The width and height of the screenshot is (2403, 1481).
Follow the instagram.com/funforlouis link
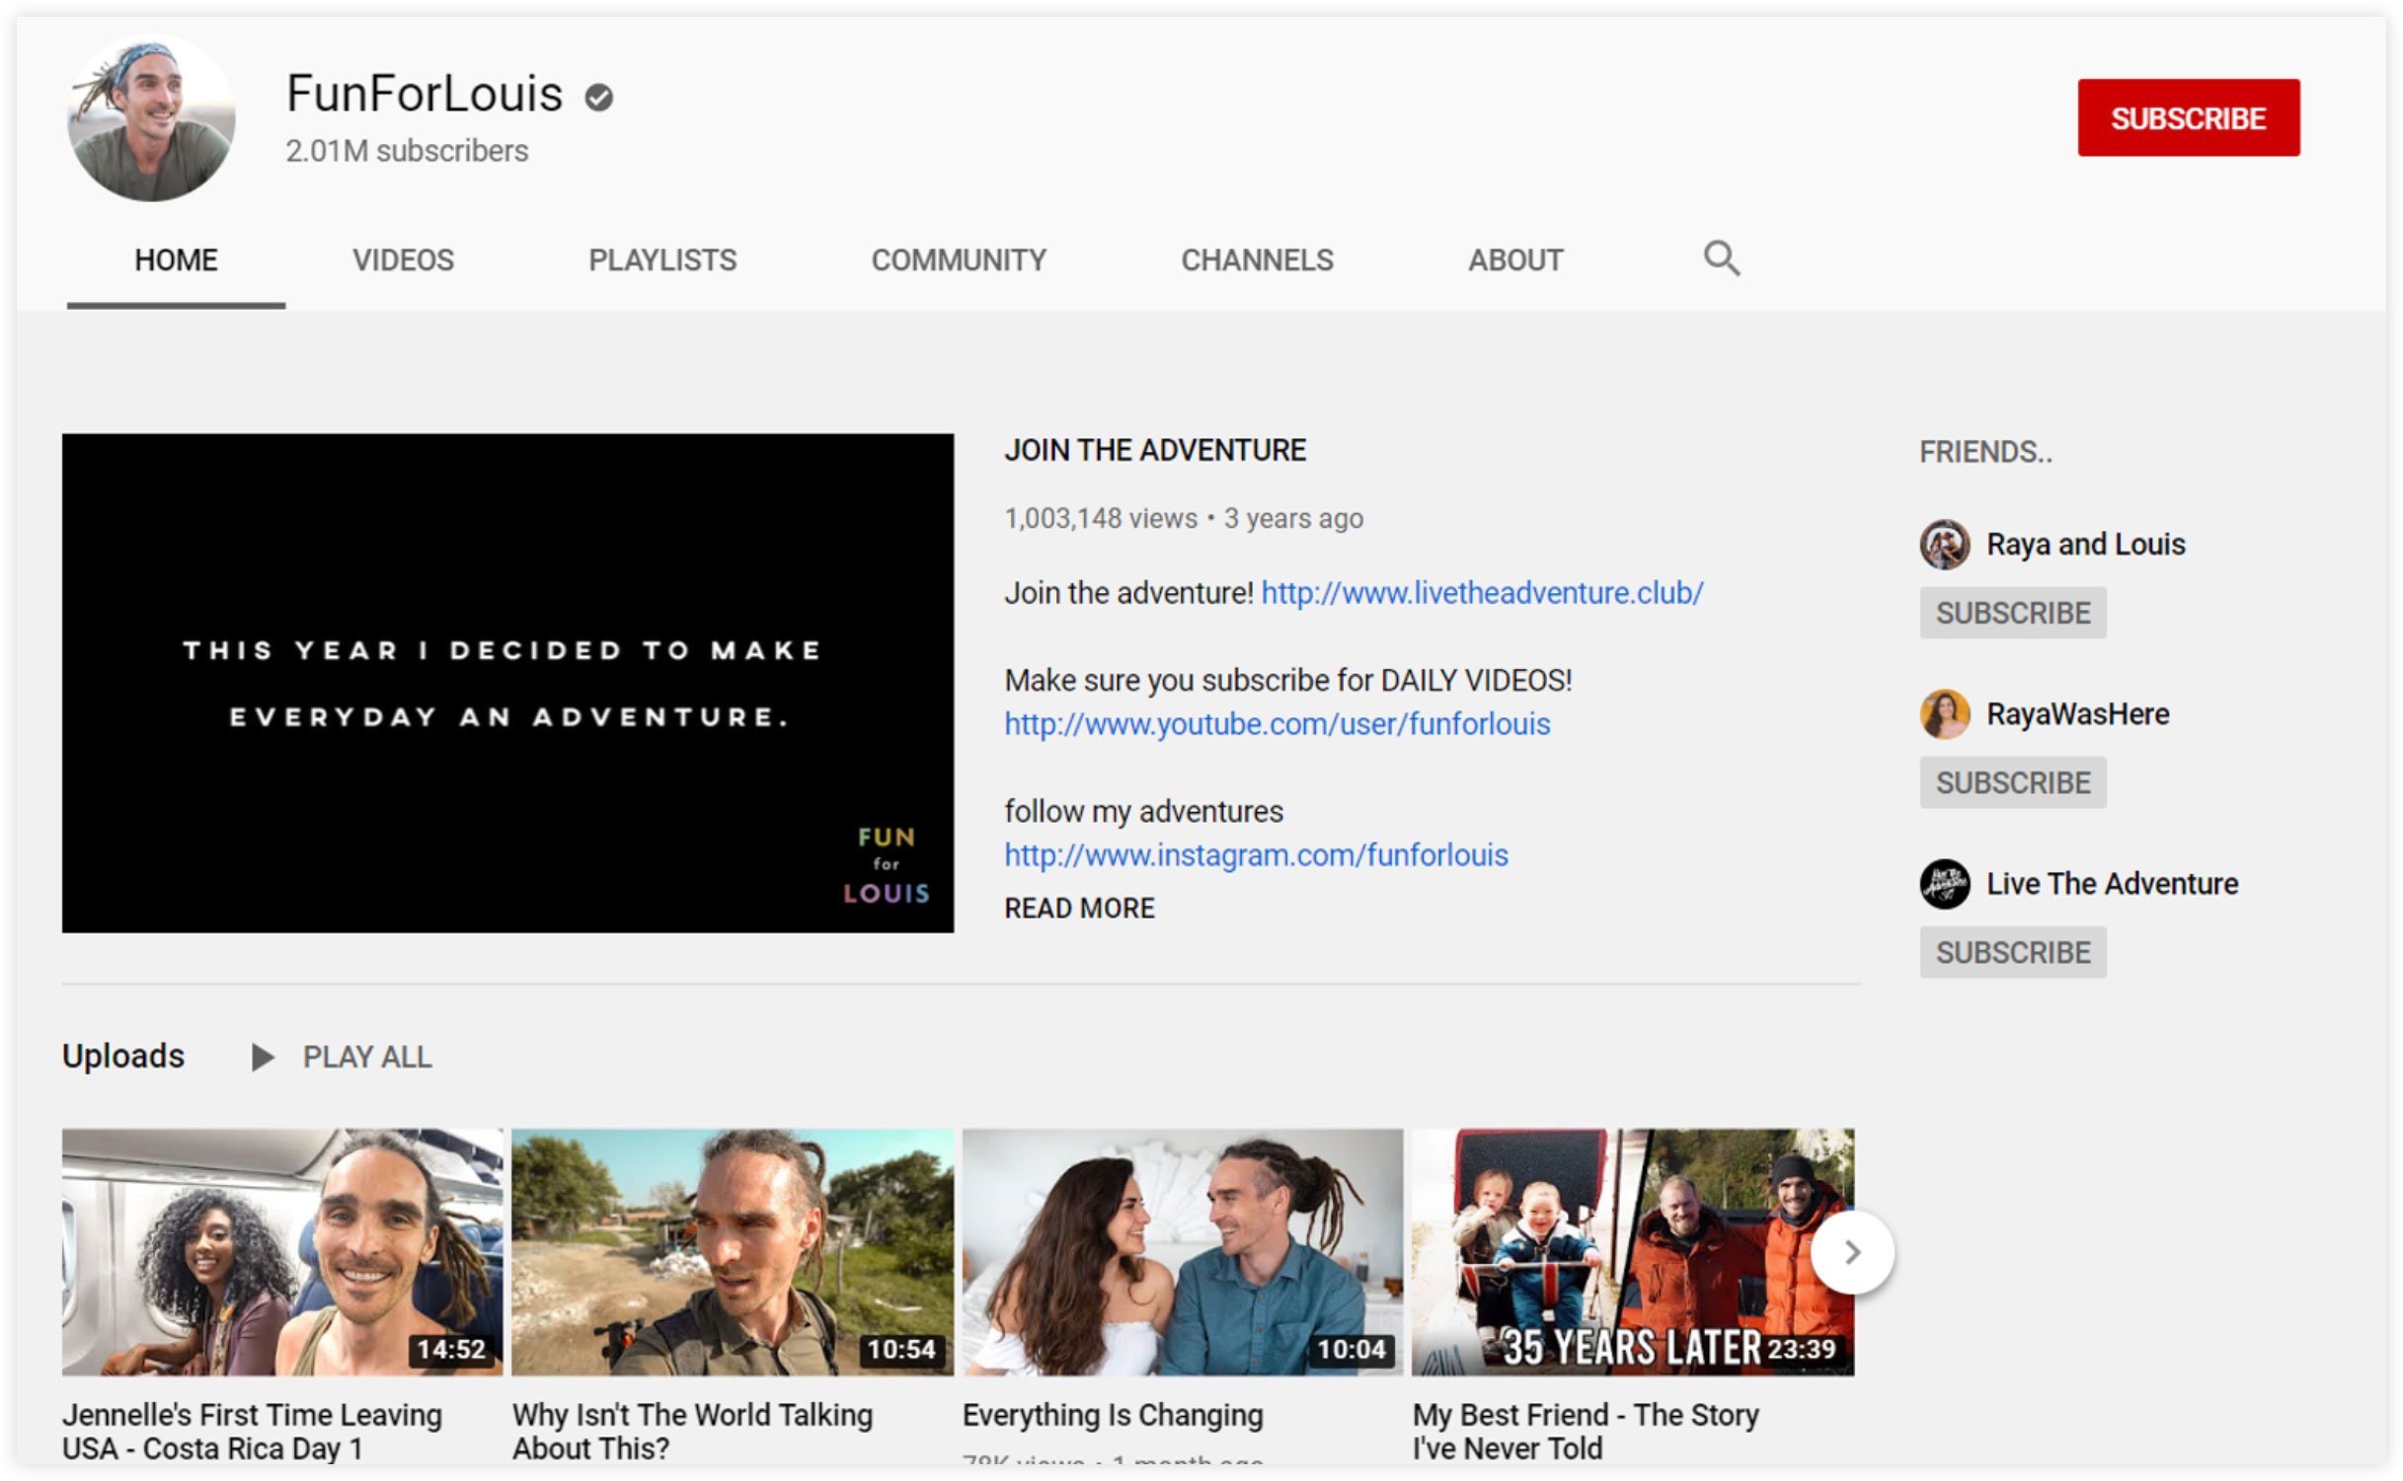click(1256, 854)
